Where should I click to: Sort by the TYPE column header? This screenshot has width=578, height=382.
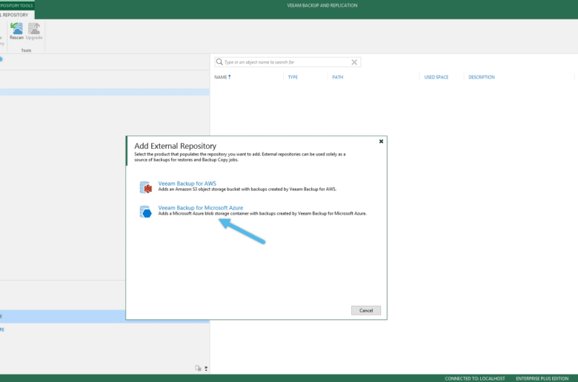coord(293,77)
